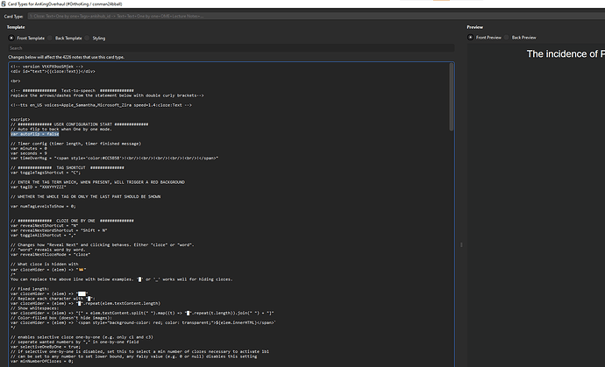Click the preview text 'The incidence of'
Screen dimensions: 605x367
coord(561,54)
